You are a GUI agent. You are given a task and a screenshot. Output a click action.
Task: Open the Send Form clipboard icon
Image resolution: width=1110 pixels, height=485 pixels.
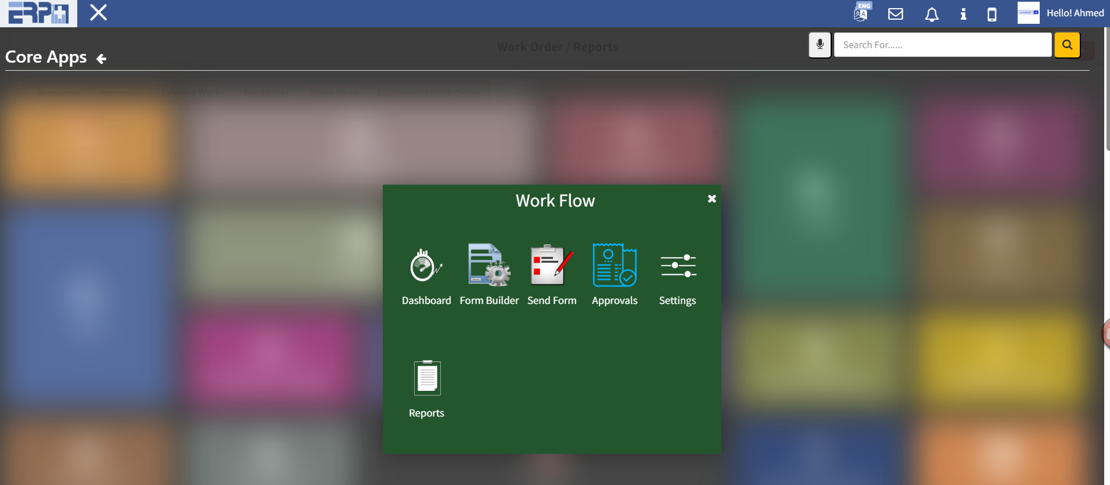coord(551,265)
